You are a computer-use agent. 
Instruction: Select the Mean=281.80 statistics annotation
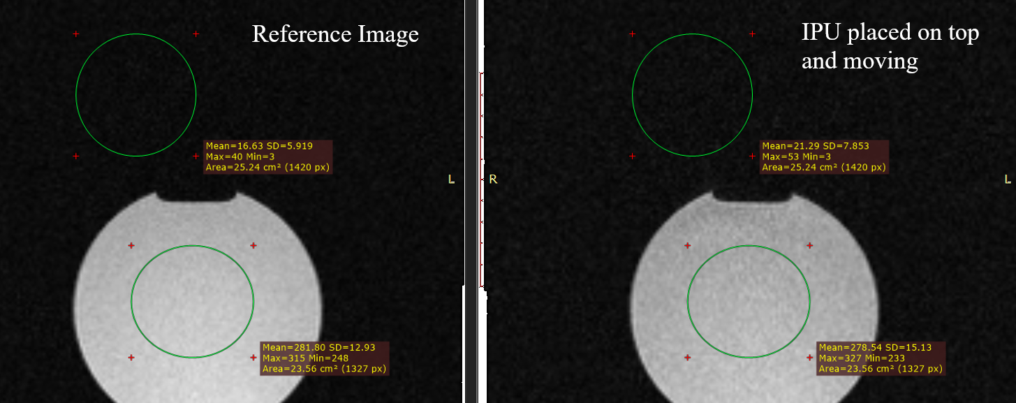click(x=324, y=358)
